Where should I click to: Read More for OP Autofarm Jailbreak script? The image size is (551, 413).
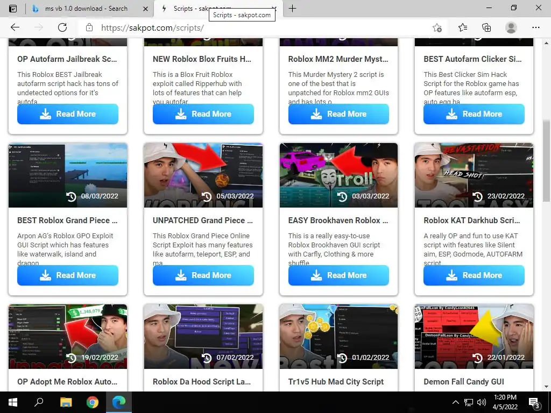(x=68, y=114)
